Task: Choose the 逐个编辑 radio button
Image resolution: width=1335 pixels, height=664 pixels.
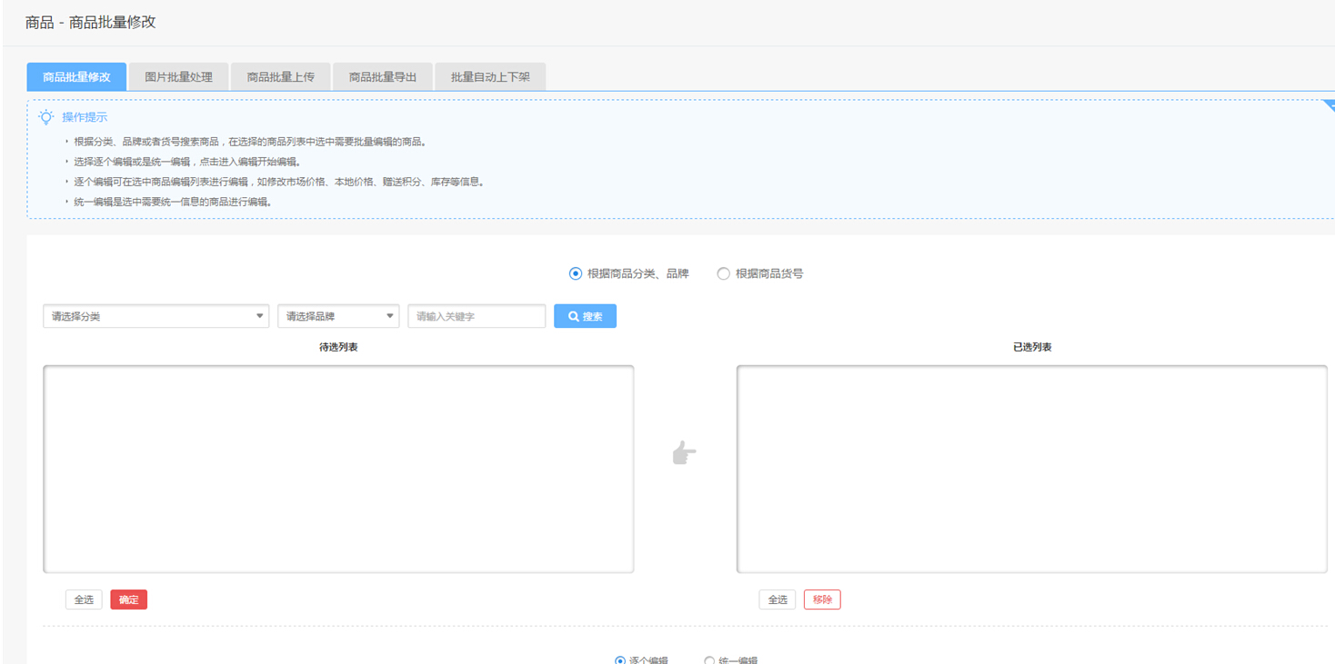Action: 620,660
